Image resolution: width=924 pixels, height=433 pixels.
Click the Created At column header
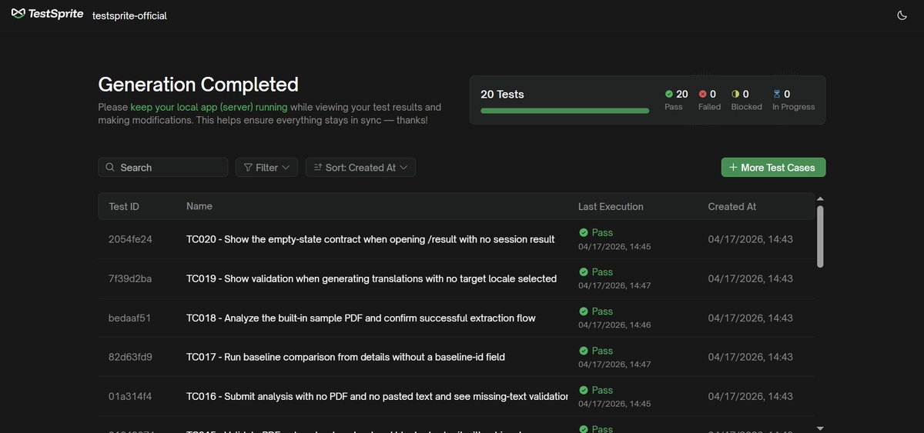point(732,206)
